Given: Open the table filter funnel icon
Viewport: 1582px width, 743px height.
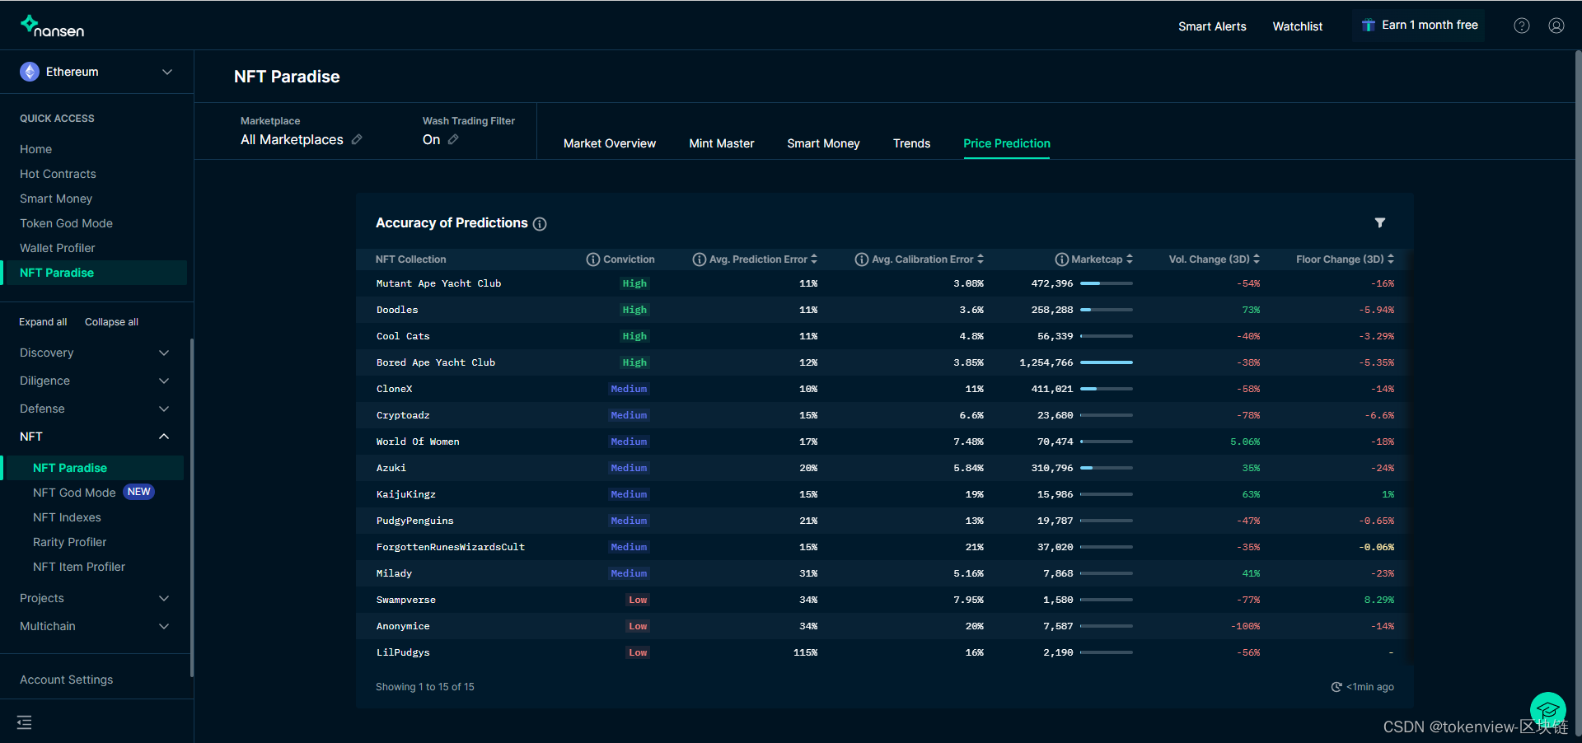Looking at the screenshot, I should (x=1380, y=223).
